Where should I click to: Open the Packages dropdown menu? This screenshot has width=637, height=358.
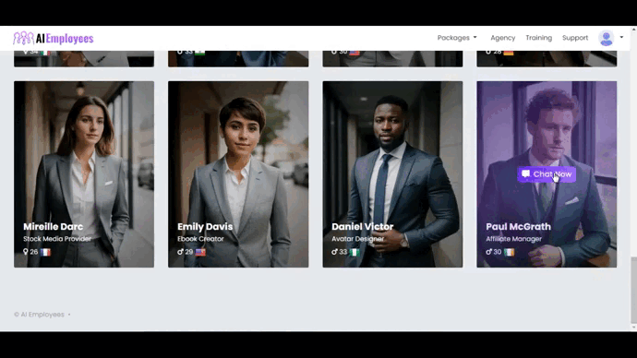(x=457, y=38)
